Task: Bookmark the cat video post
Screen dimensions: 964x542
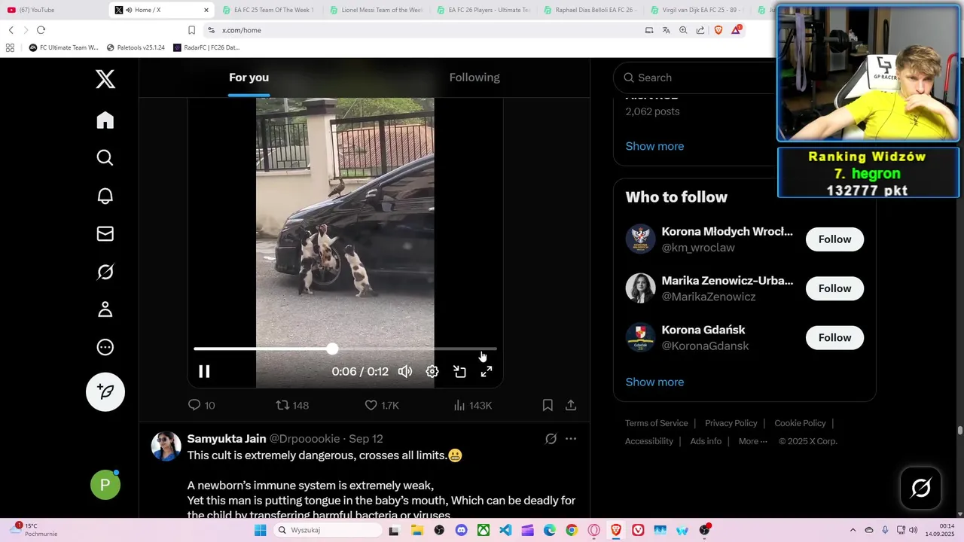Action: click(x=548, y=405)
